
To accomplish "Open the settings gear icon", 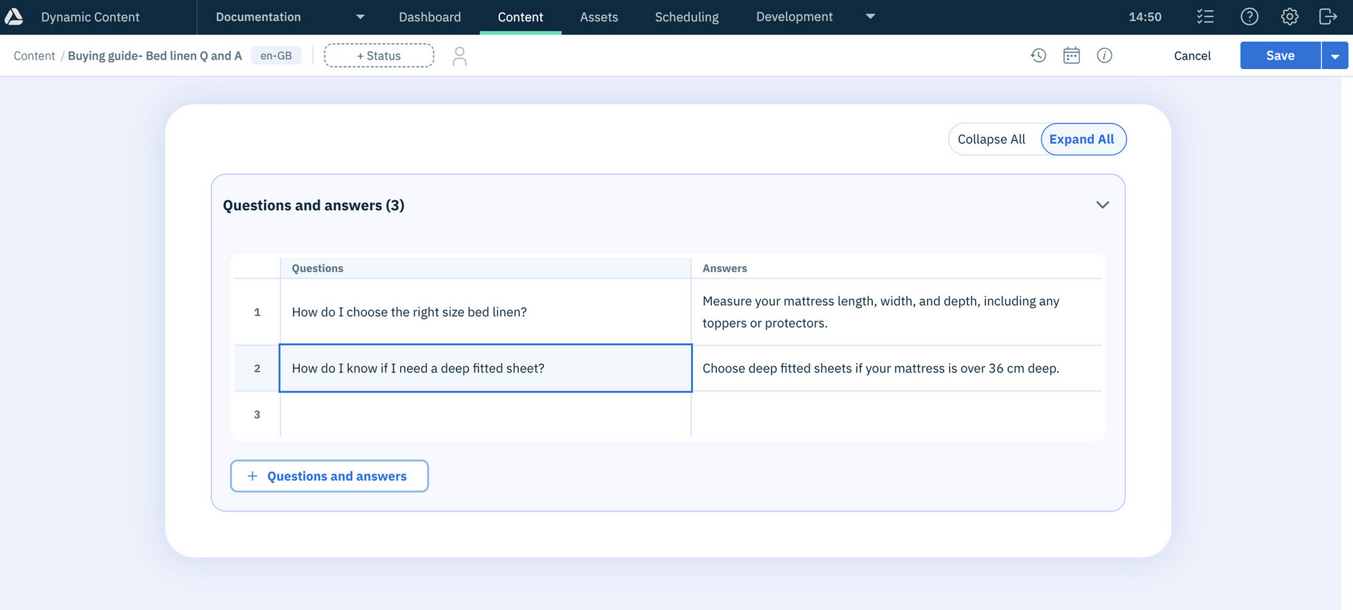I will 1289,17.
